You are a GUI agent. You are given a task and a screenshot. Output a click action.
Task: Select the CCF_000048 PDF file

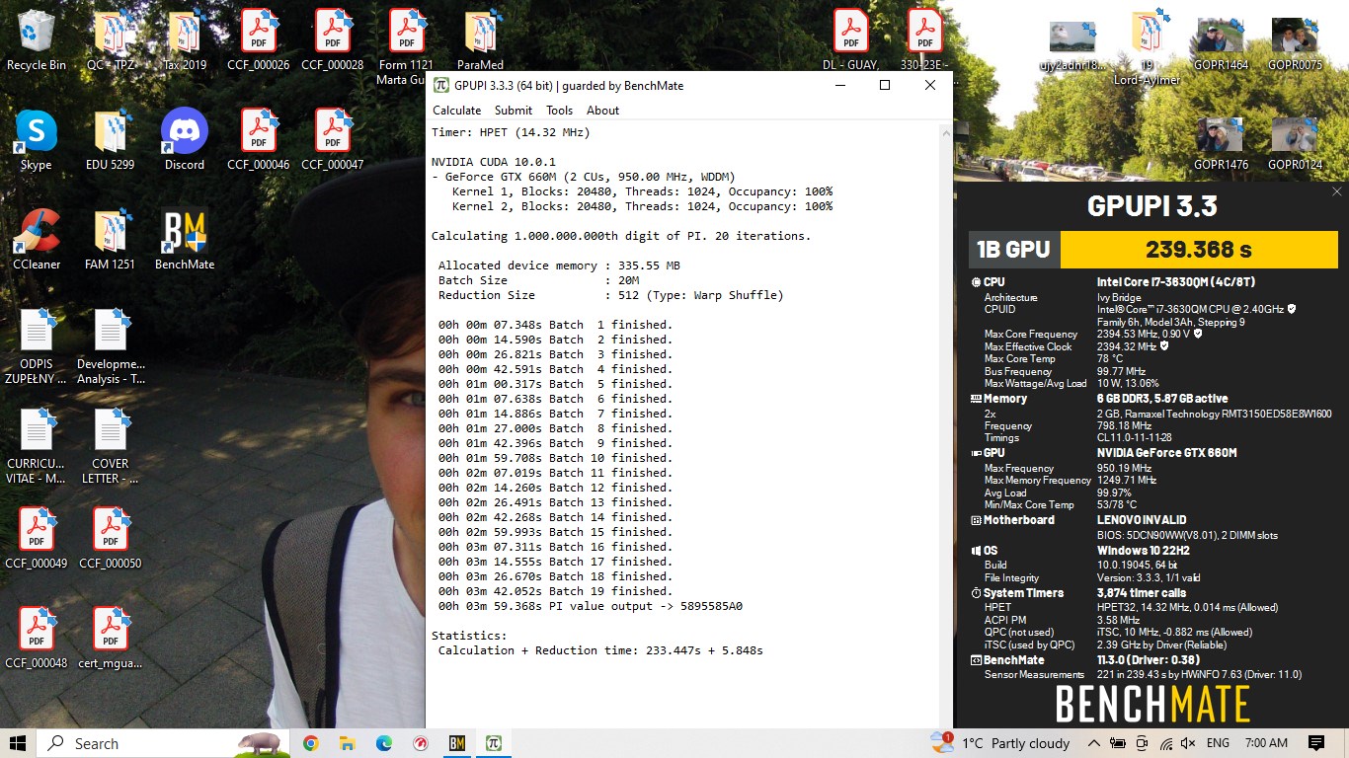click(37, 638)
